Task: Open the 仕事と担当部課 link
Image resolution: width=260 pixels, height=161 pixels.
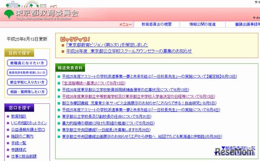Action: point(24,156)
